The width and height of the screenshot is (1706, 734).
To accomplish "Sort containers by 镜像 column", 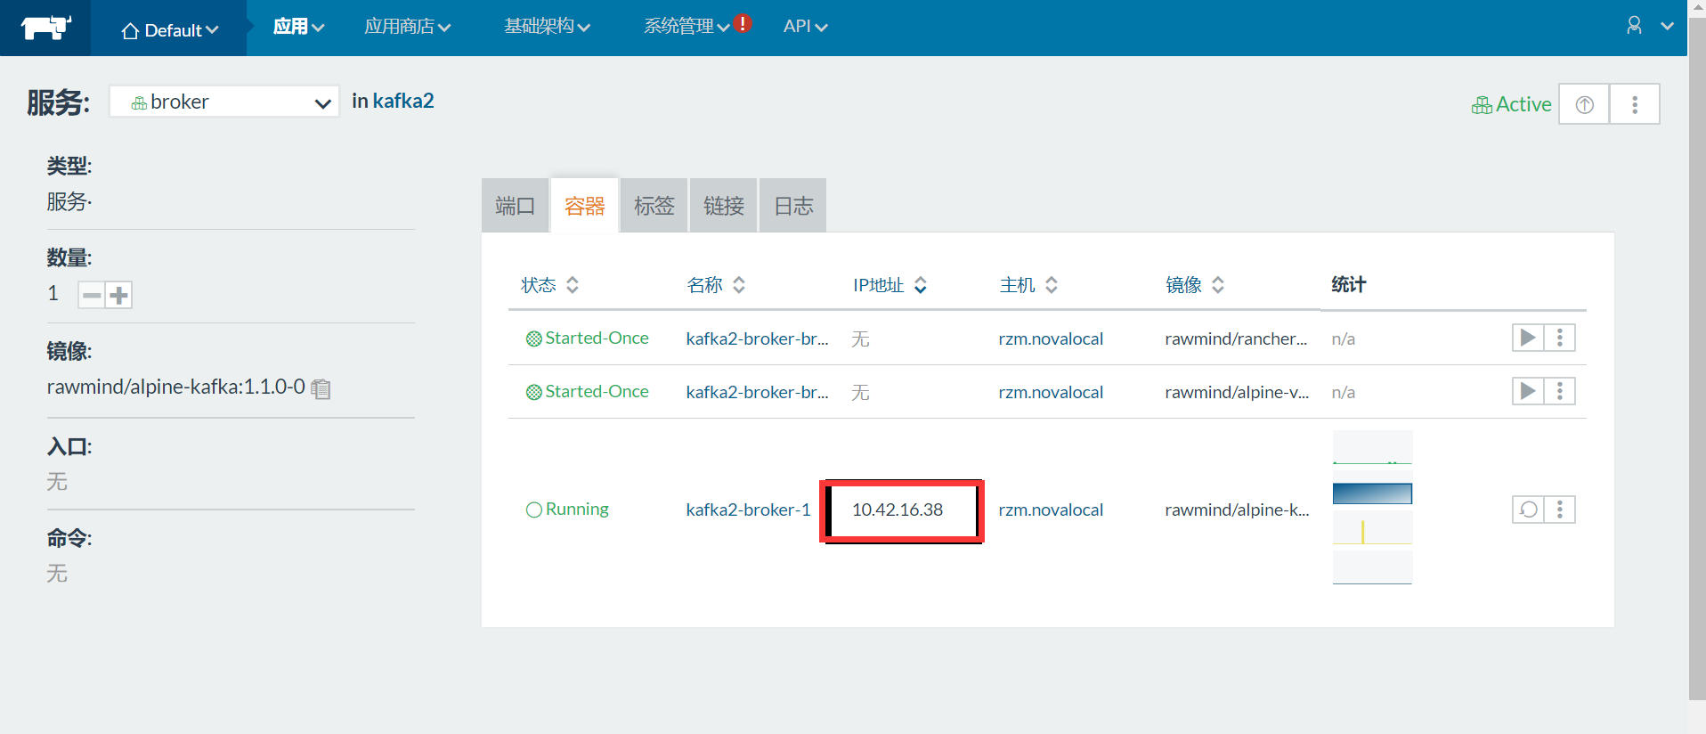I will click(1195, 285).
